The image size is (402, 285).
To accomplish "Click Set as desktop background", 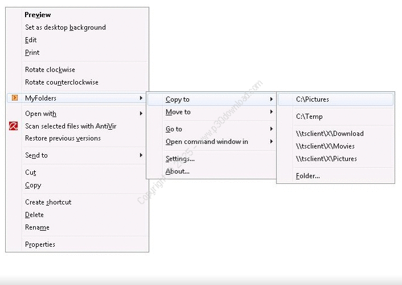I will [x=65, y=27].
